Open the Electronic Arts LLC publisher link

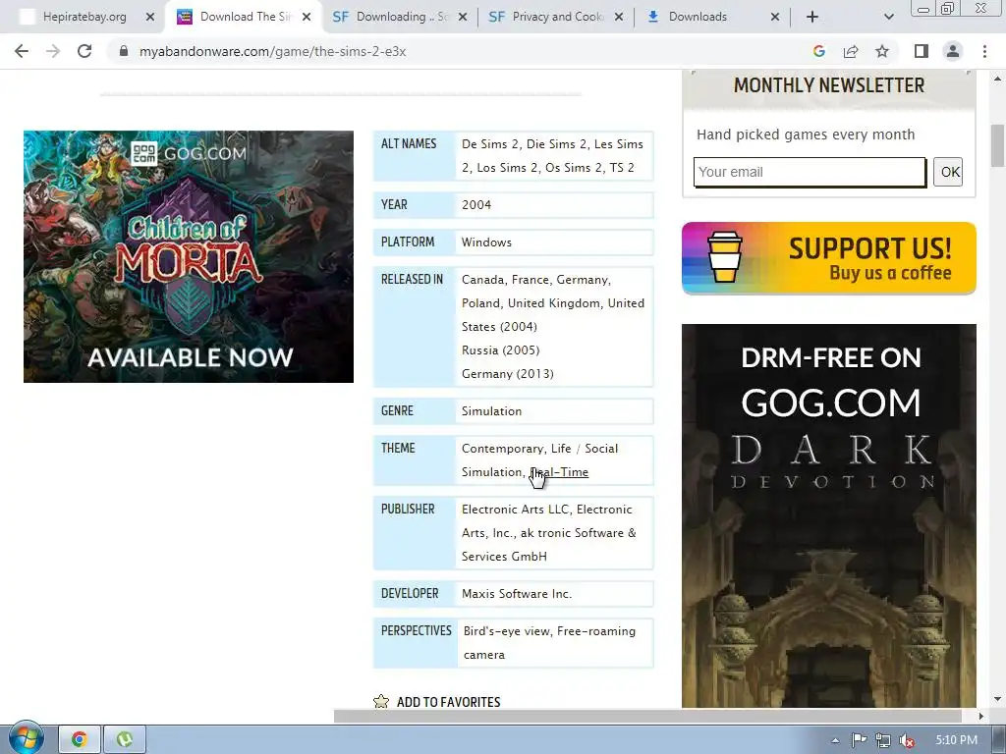515,510
